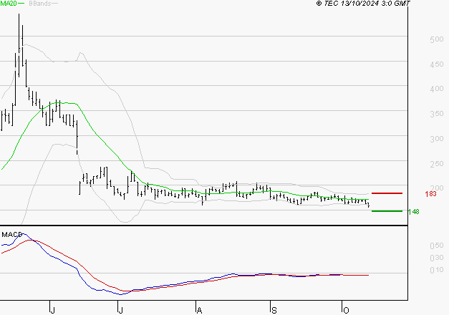
Task: Click the MACD panel label
Action: [11, 235]
